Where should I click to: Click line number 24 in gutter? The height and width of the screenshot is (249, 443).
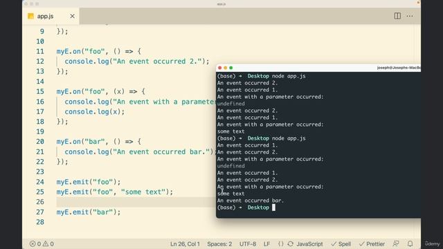pos(40,182)
